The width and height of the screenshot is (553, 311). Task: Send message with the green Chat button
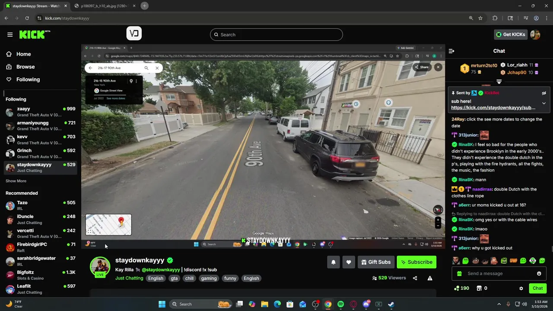click(x=537, y=288)
